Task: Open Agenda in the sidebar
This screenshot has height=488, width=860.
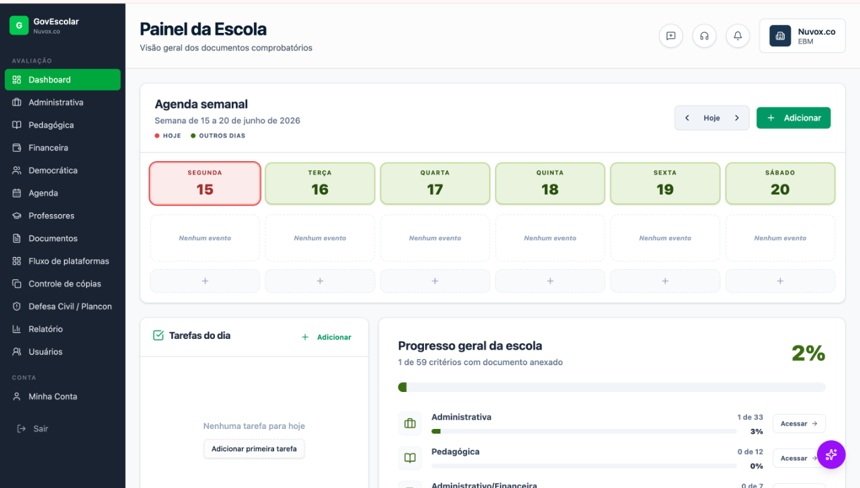Action: pyautogui.click(x=62, y=193)
